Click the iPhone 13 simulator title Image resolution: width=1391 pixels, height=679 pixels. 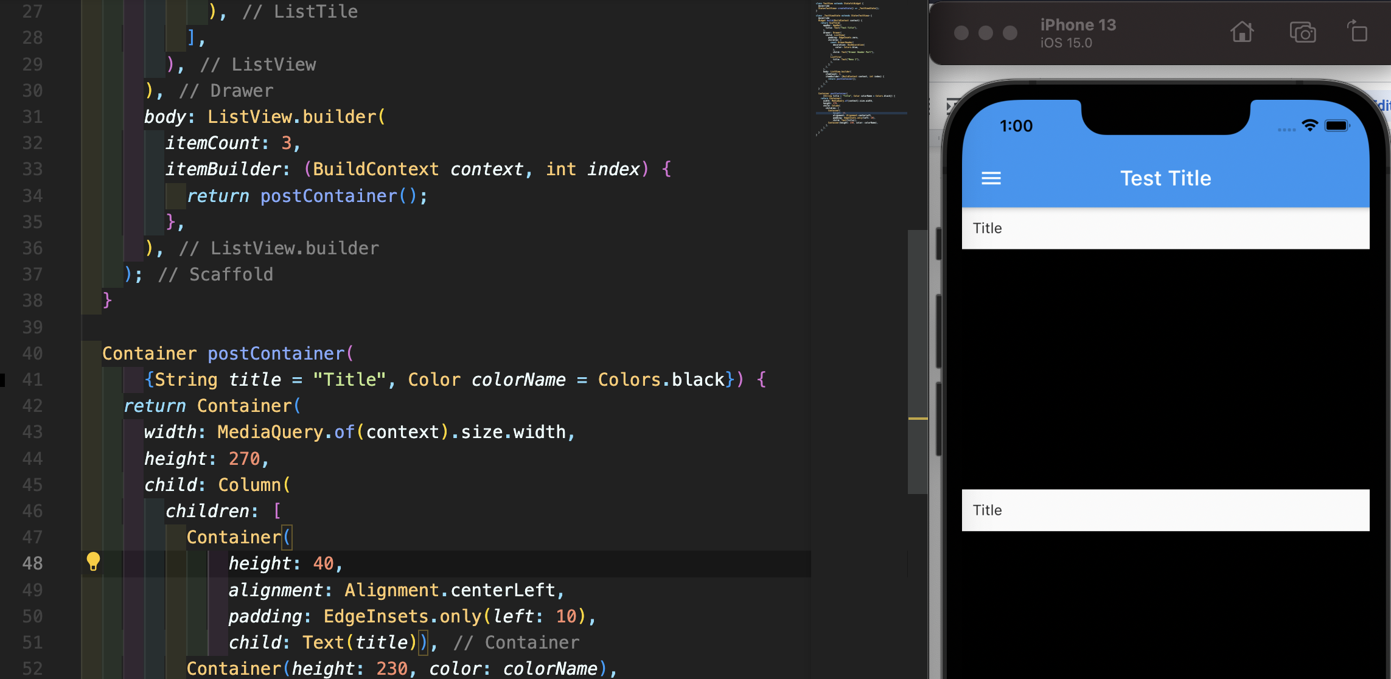tap(1078, 25)
